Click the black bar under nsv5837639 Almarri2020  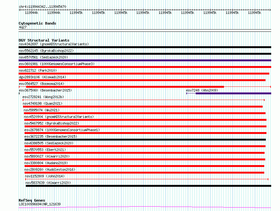(148, 186)
